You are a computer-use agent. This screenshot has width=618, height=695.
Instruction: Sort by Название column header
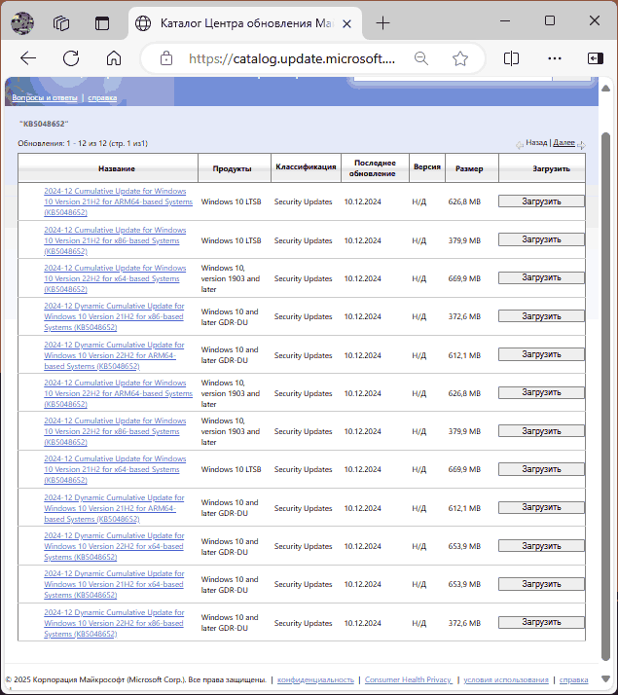tap(117, 168)
